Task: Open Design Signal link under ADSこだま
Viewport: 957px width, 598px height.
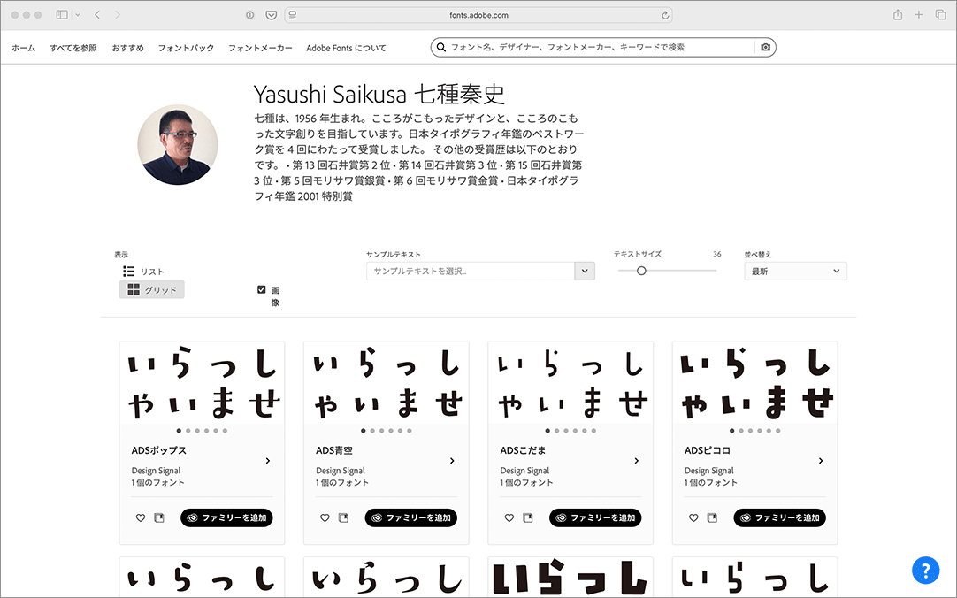Action: 524,471
